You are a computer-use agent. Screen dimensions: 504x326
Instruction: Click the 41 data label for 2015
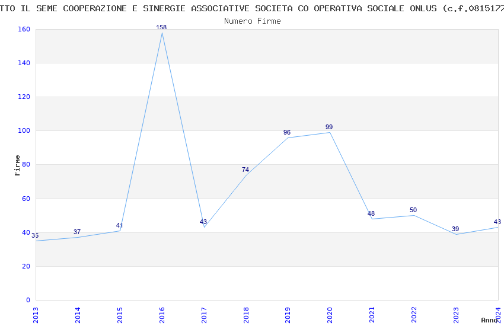click(119, 225)
